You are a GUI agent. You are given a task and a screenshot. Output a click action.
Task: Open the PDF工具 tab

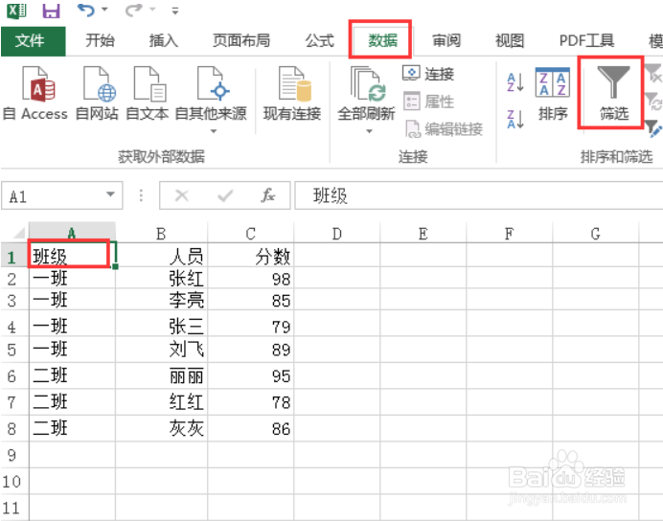[x=586, y=41]
